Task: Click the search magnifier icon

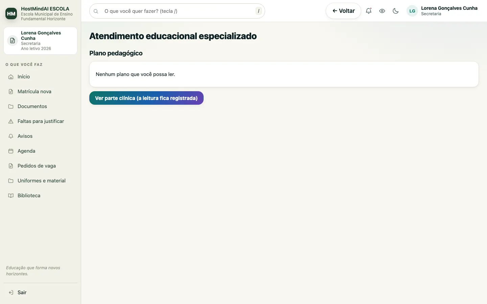Action: click(96, 11)
